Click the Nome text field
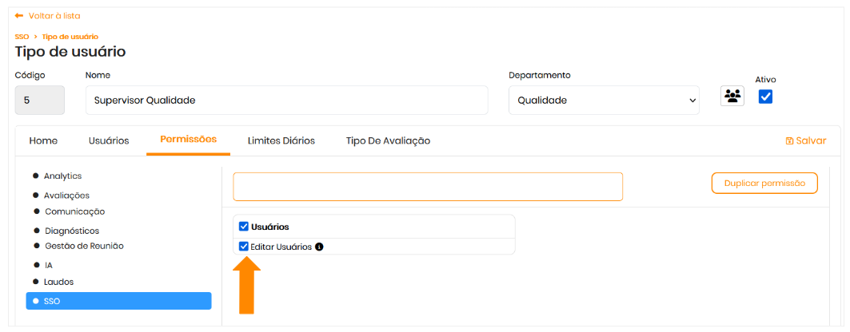This screenshot has height=332, width=850. tap(286, 101)
